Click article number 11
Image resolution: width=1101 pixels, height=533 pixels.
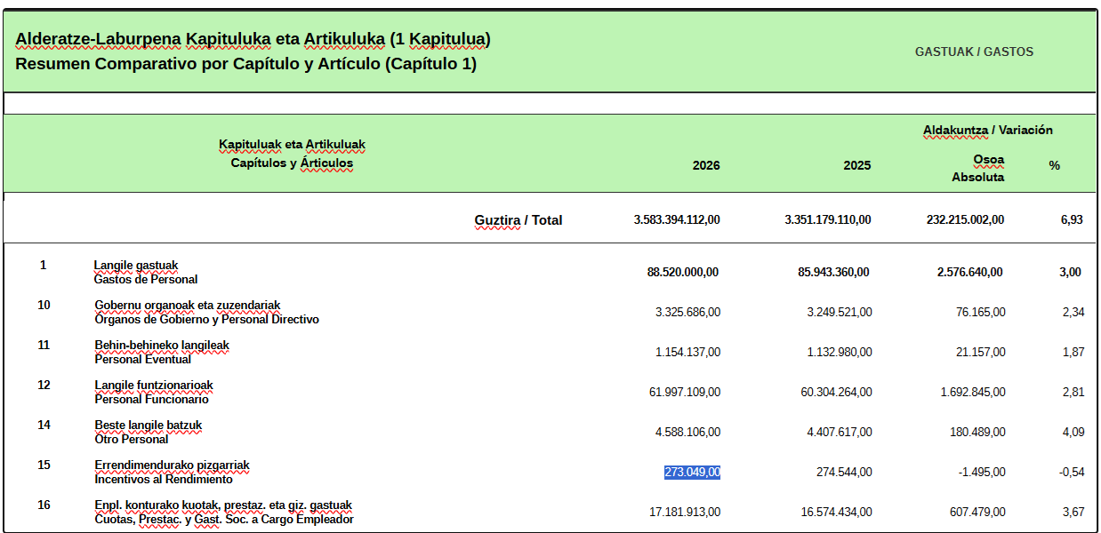coord(44,346)
